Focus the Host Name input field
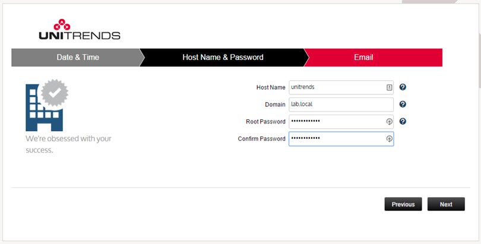This screenshot has width=481, height=244. coord(336,87)
